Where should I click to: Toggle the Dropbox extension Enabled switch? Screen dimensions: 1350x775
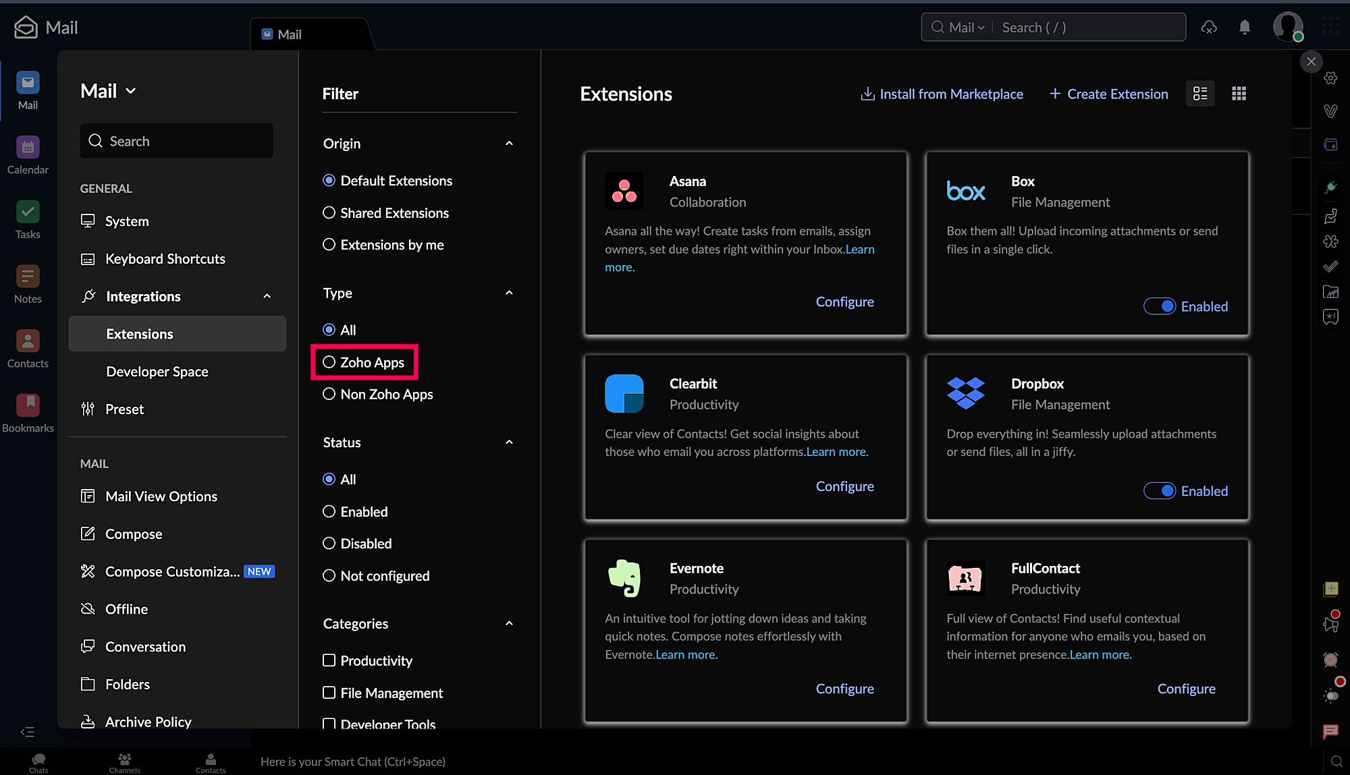pos(1160,491)
